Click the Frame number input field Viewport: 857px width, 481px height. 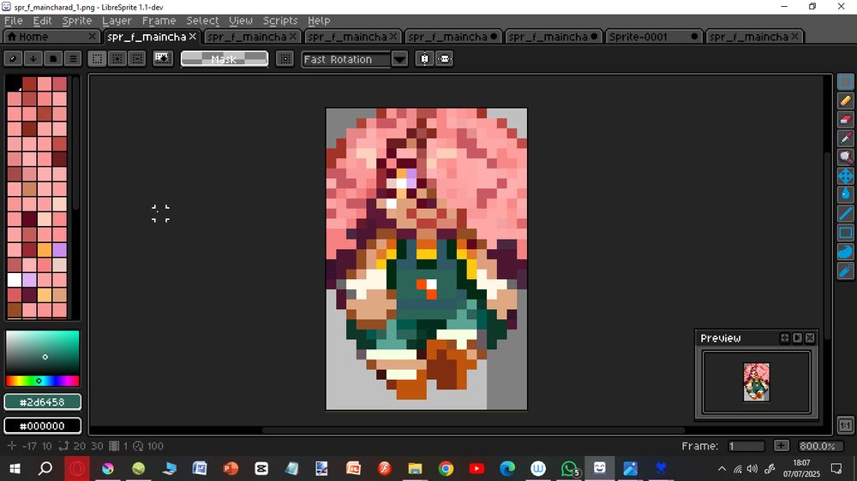pos(746,446)
